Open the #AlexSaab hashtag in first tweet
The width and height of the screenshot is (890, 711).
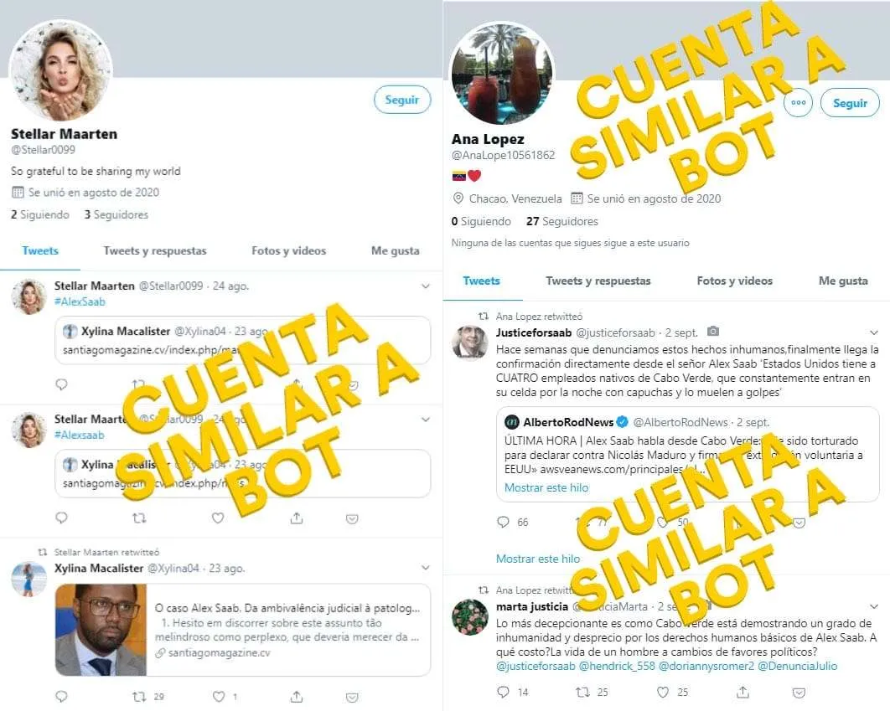pos(80,301)
